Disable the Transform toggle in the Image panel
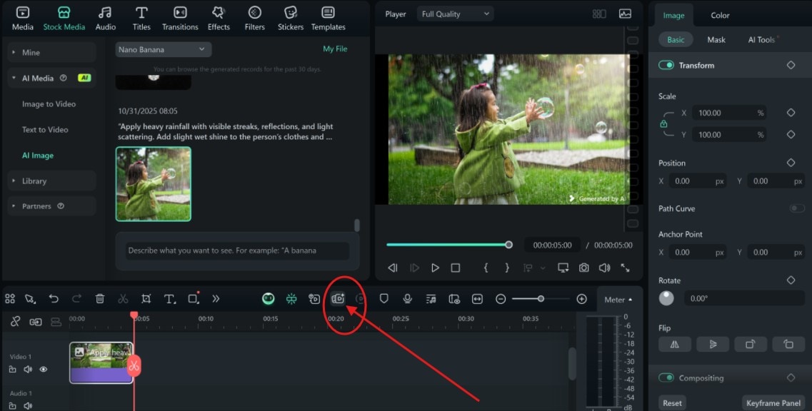Viewport: 812px width, 411px height. pyautogui.click(x=665, y=65)
